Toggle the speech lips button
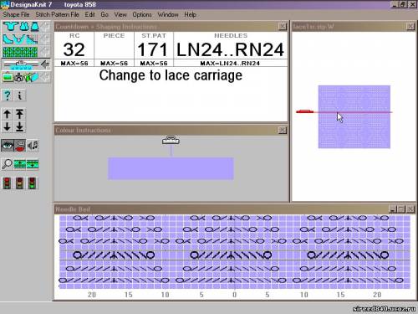The height and width of the screenshot is (314, 418). [x=20, y=146]
